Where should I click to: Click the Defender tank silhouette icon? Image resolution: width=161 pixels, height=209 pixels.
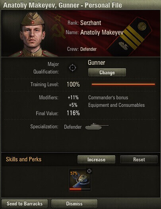click(97, 126)
